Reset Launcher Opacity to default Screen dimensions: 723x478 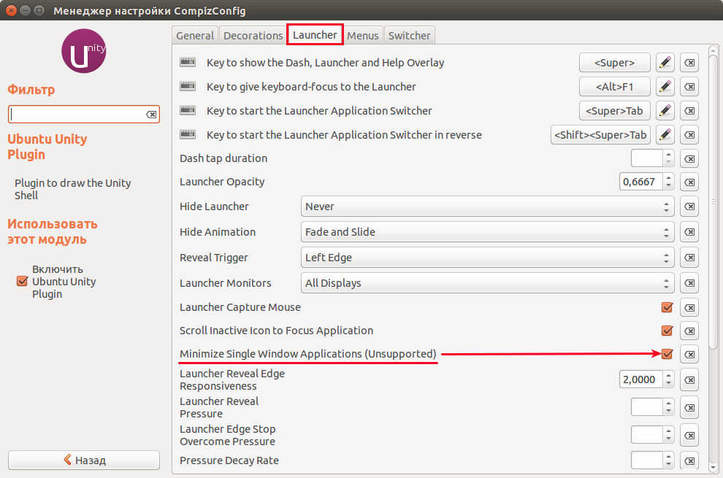(x=689, y=182)
